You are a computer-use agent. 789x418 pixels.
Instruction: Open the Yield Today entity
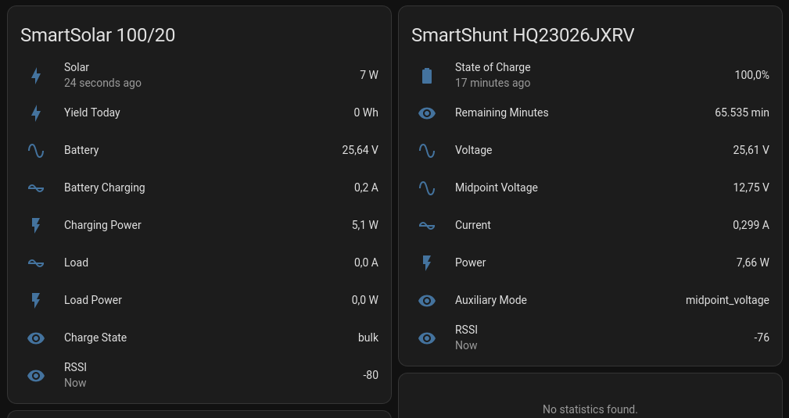coord(92,113)
